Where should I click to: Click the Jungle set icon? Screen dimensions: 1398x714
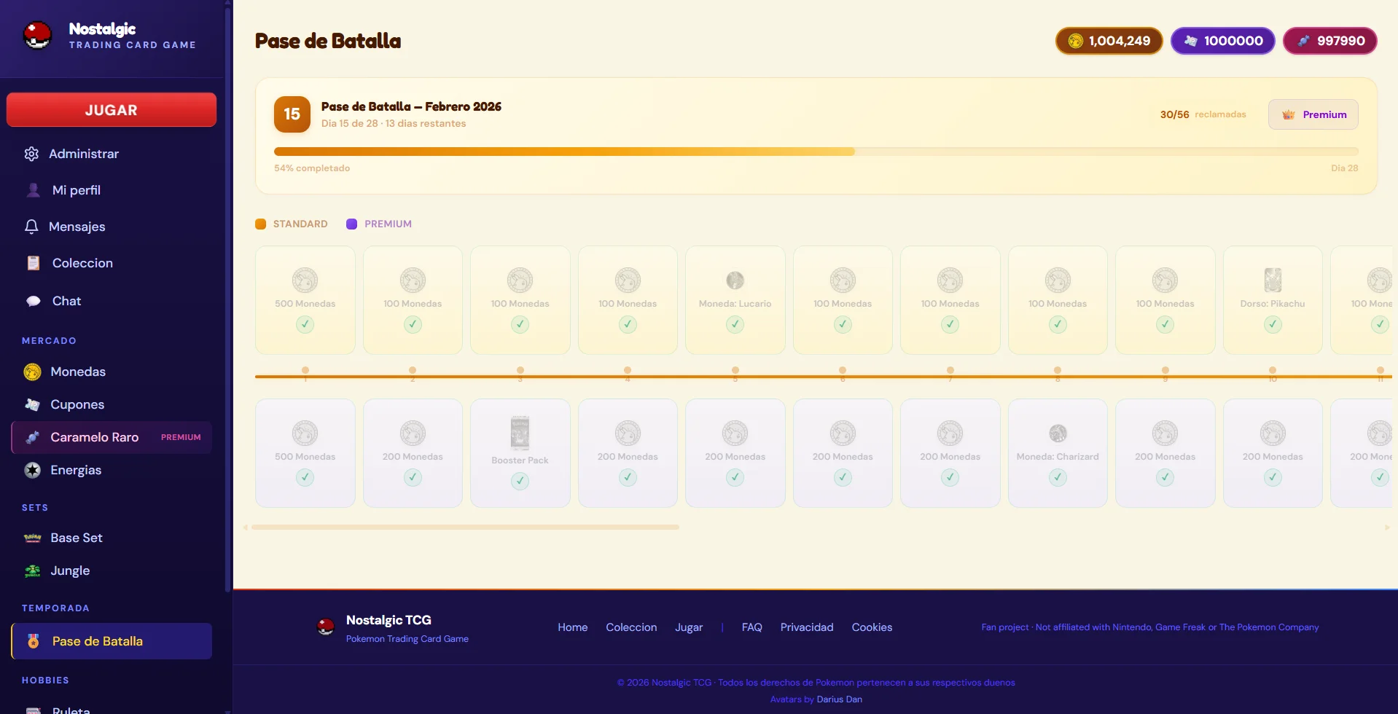pos(33,570)
